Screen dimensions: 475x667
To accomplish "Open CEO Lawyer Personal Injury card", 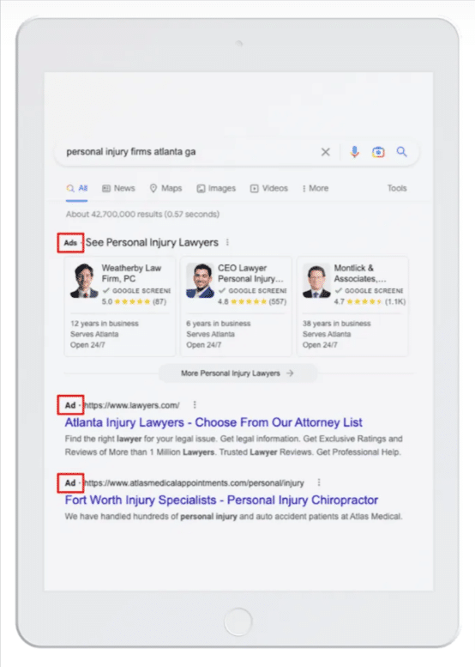I will click(x=237, y=306).
